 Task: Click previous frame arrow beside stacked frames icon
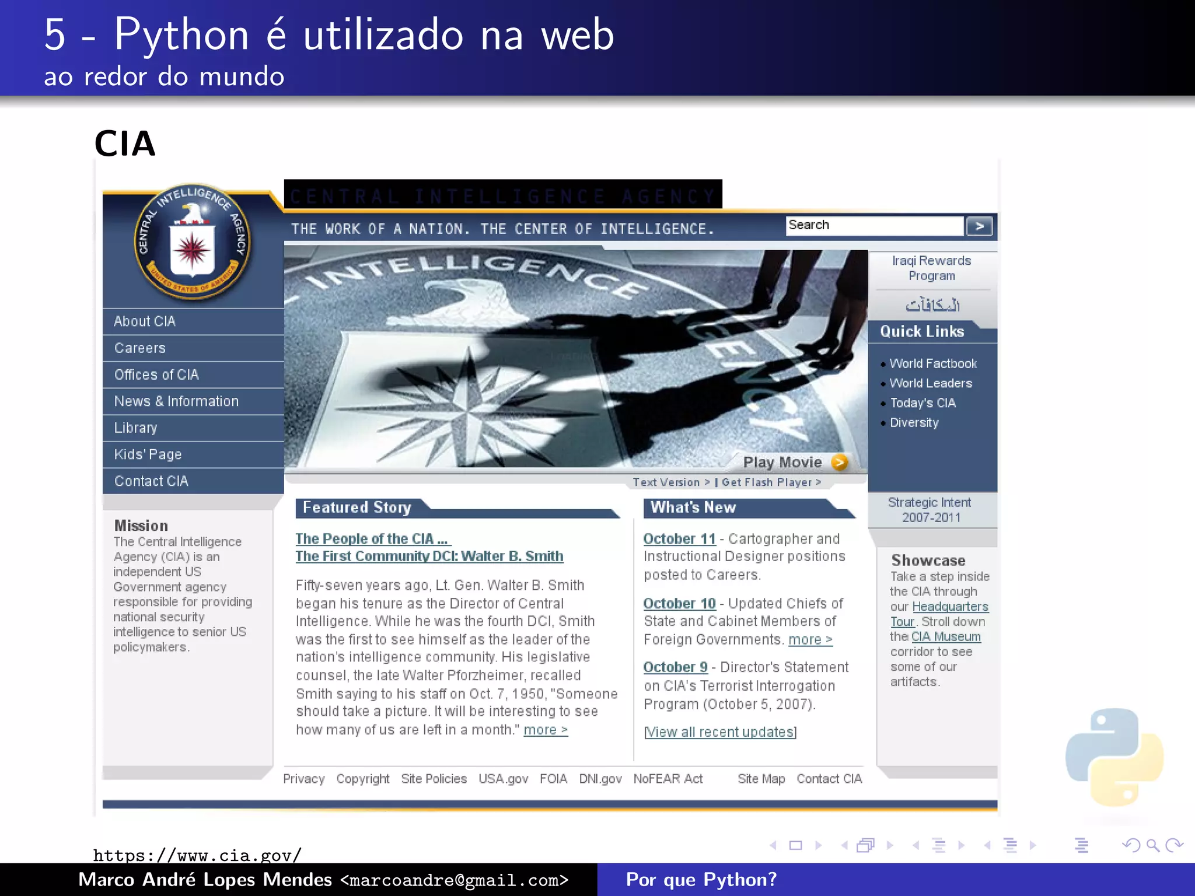[844, 845]
